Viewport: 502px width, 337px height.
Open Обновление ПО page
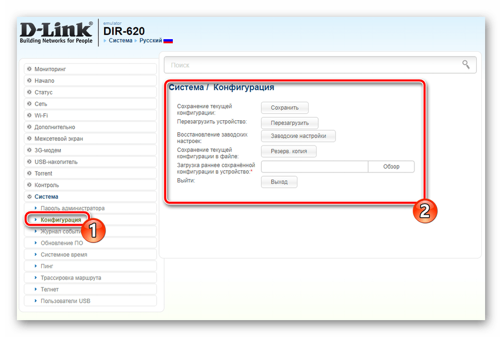coord(90,243)
